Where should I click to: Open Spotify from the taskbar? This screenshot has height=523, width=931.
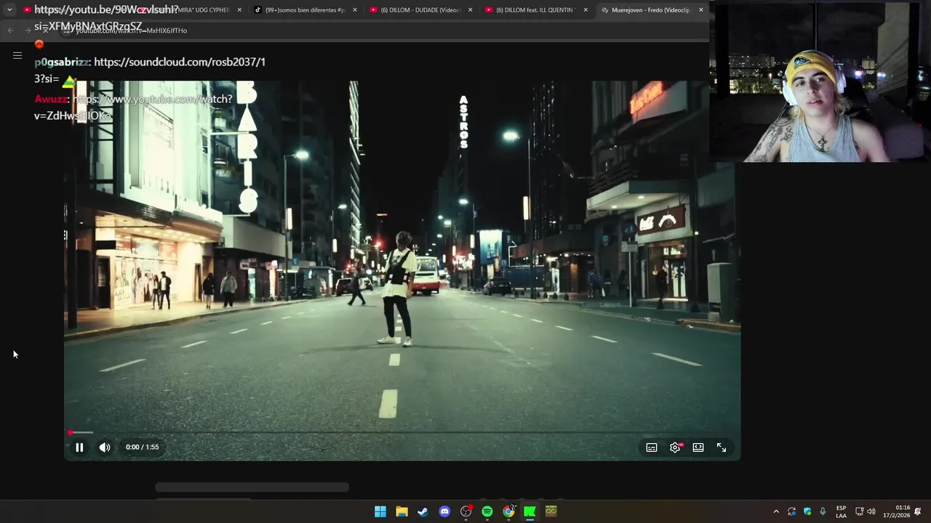487,511
